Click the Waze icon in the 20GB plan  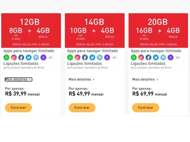tap(163, 57)
